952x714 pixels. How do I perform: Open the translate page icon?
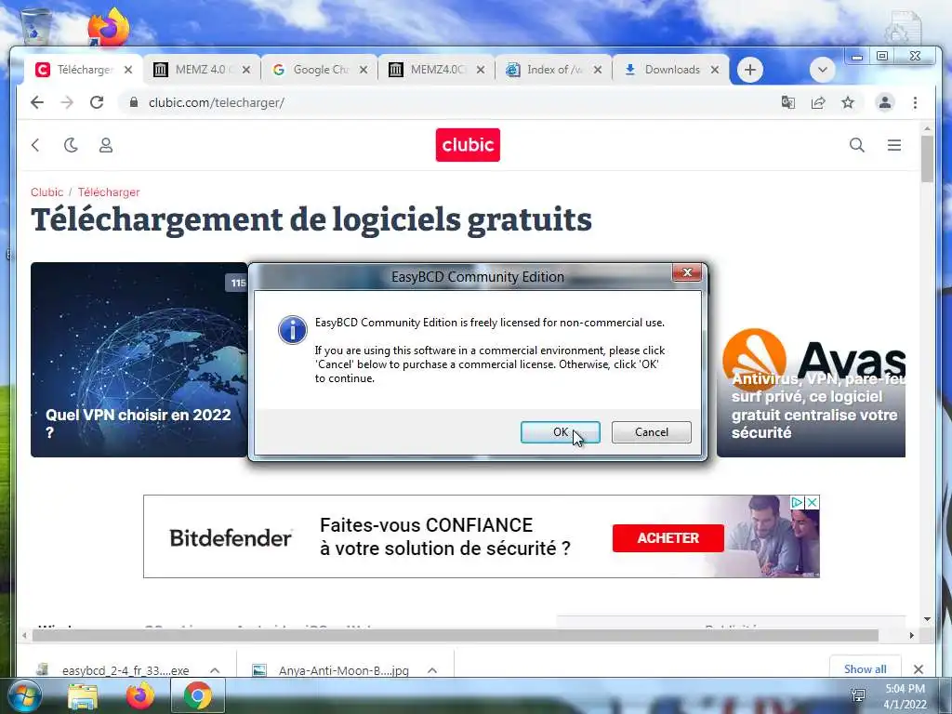click(x=788, y=102)
